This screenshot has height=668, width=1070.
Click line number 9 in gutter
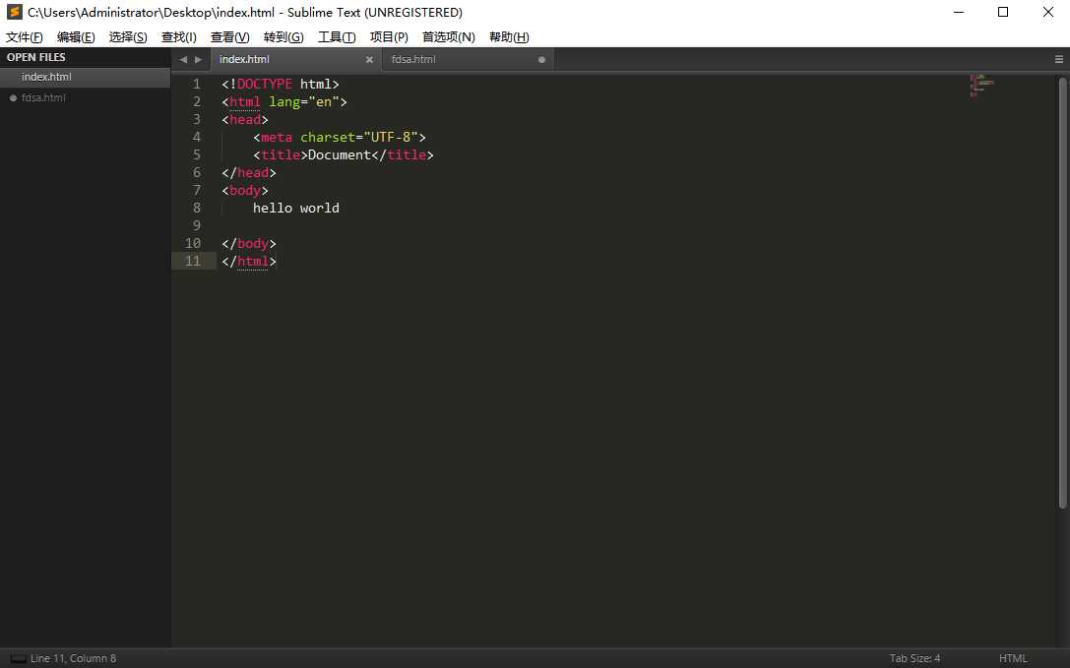coord(197,226)
